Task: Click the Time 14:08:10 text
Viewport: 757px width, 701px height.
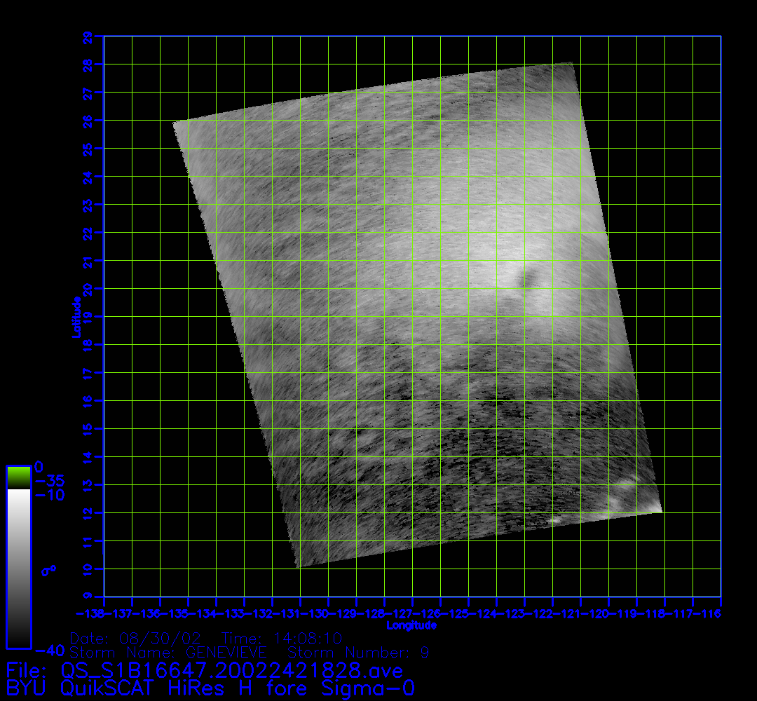Action: point(282,638)
